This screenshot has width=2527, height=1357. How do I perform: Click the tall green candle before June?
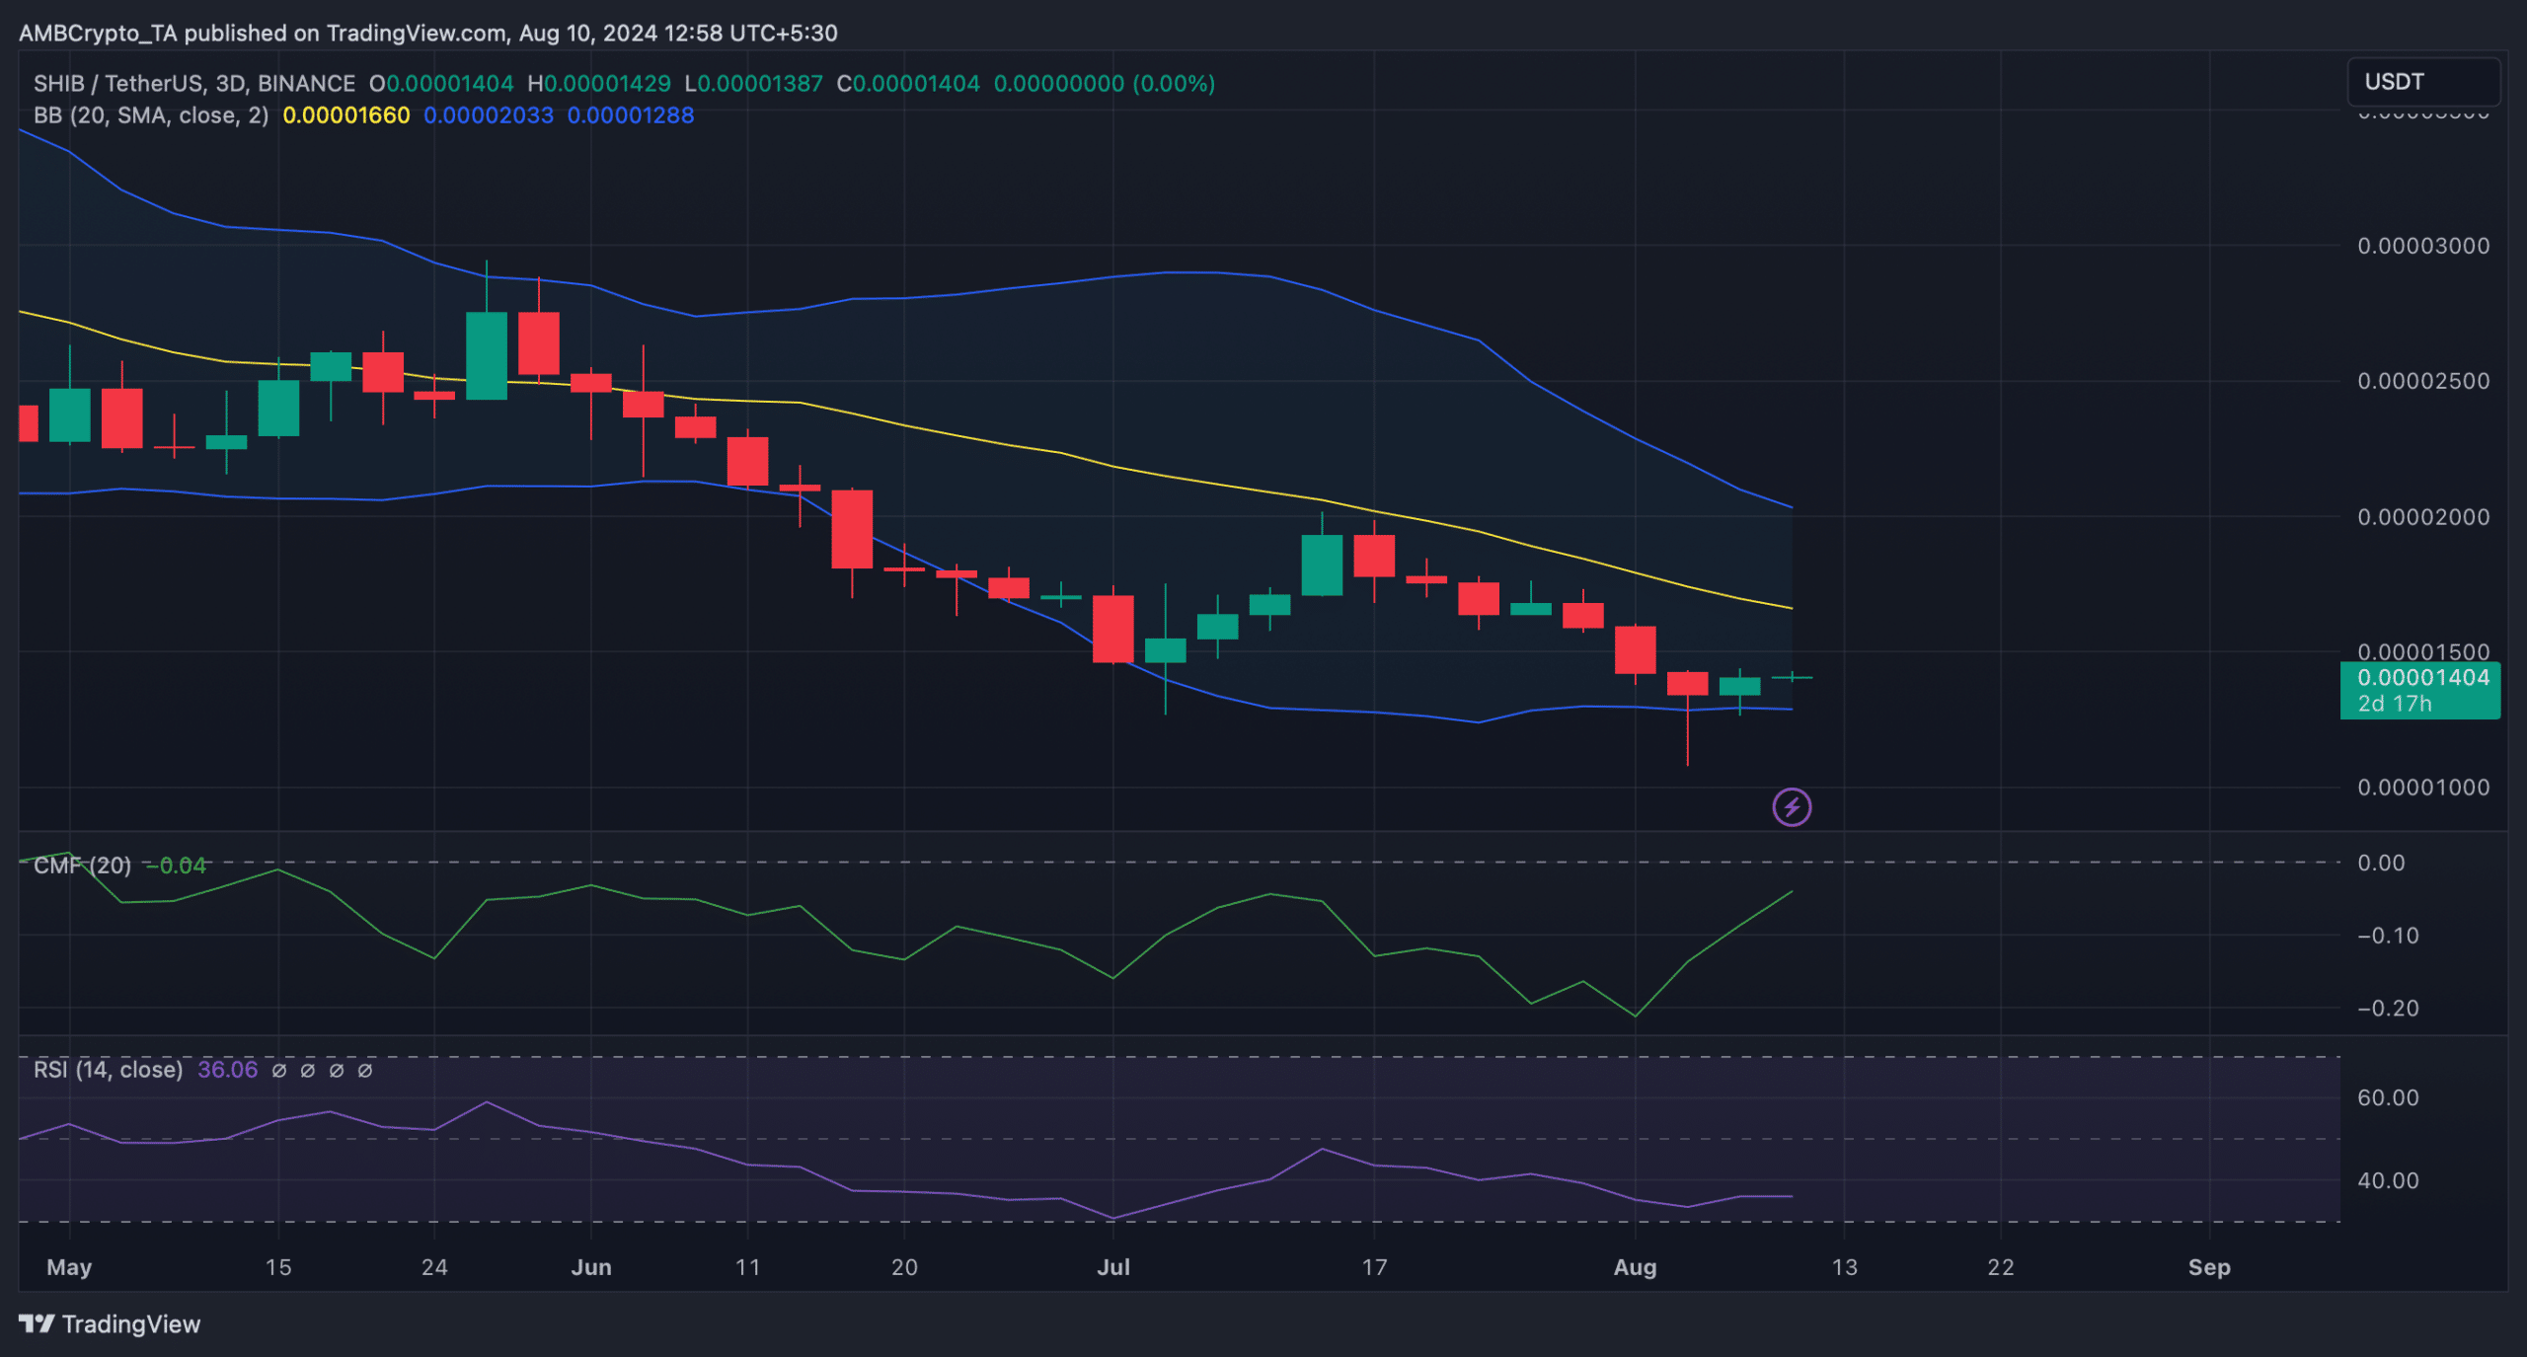[486, 355]
